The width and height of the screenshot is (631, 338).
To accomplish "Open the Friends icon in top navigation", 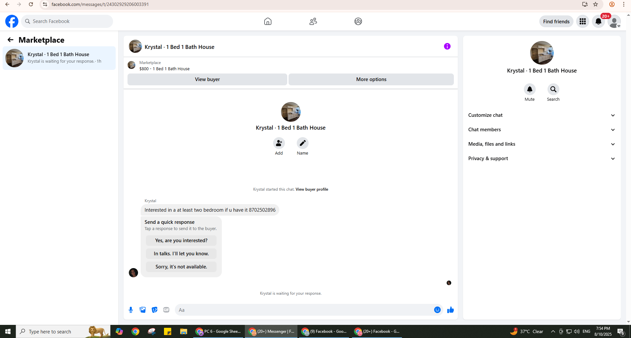I will pos(313,21).
